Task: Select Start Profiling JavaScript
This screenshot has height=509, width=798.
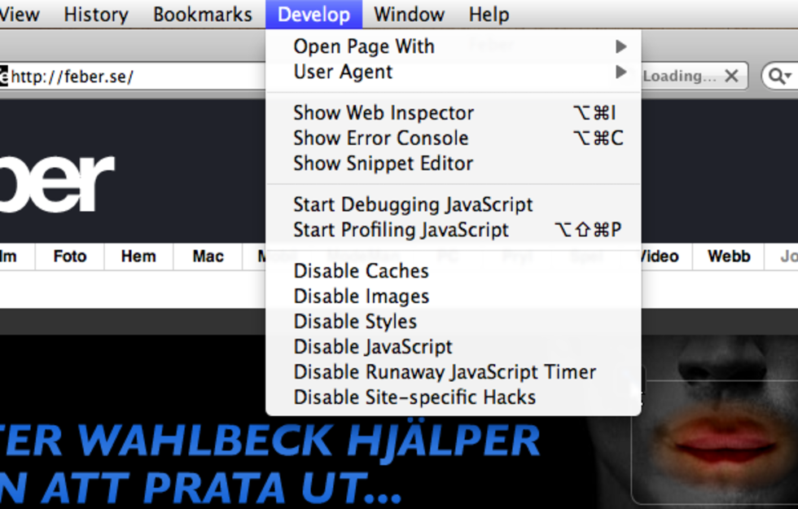Action: pyautogui.click(x=401, y=230)
